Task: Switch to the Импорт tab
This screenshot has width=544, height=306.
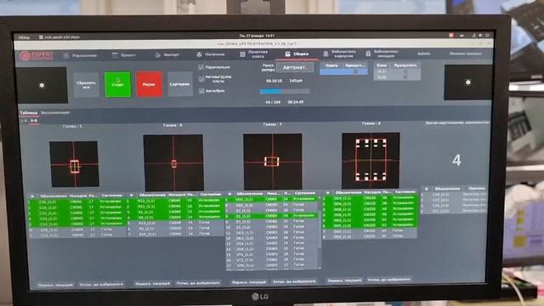Action: click(x=167, y=54)
